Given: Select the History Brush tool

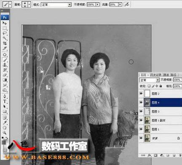Looking at the screenshot, I should (x=5, y=70).
